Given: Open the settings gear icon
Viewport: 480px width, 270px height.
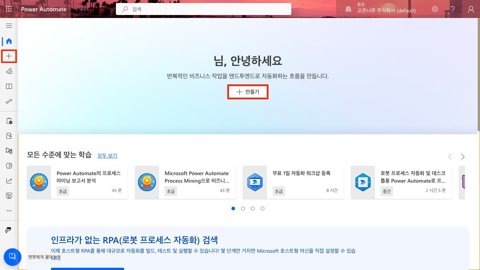Looking at the screenshot, I should [435, 9].
